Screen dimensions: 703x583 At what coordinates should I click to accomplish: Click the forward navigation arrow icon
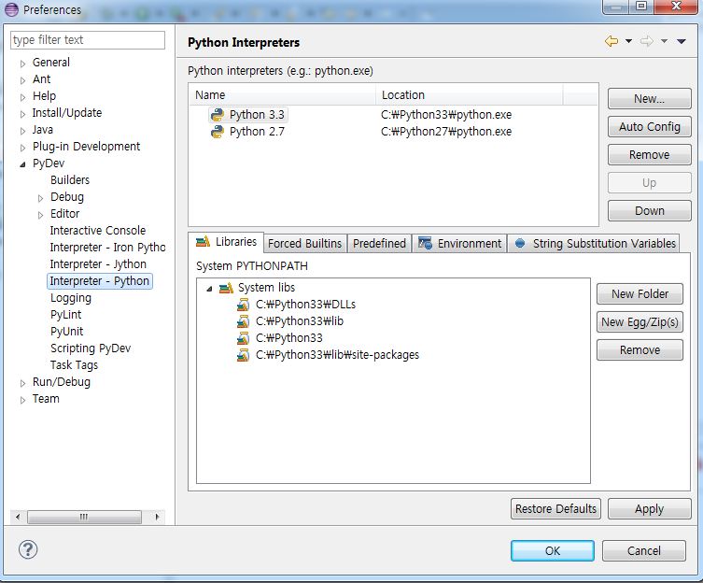tap(646, 41)
